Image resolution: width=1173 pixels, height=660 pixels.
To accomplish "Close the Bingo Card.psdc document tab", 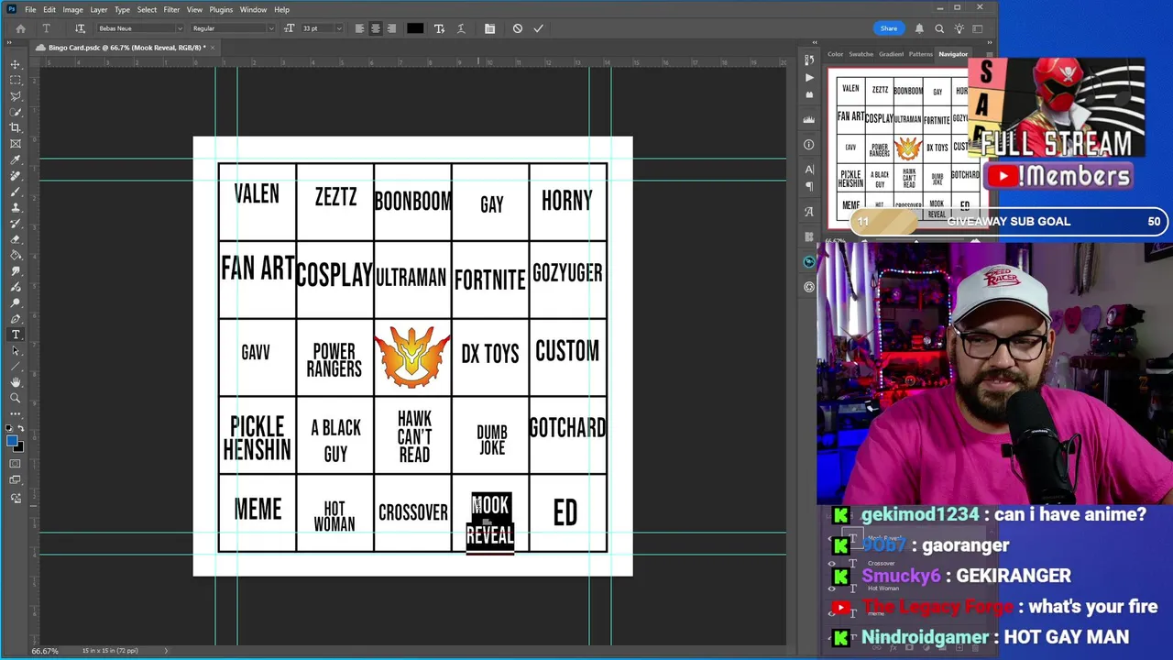I will (x=212, y=48).
